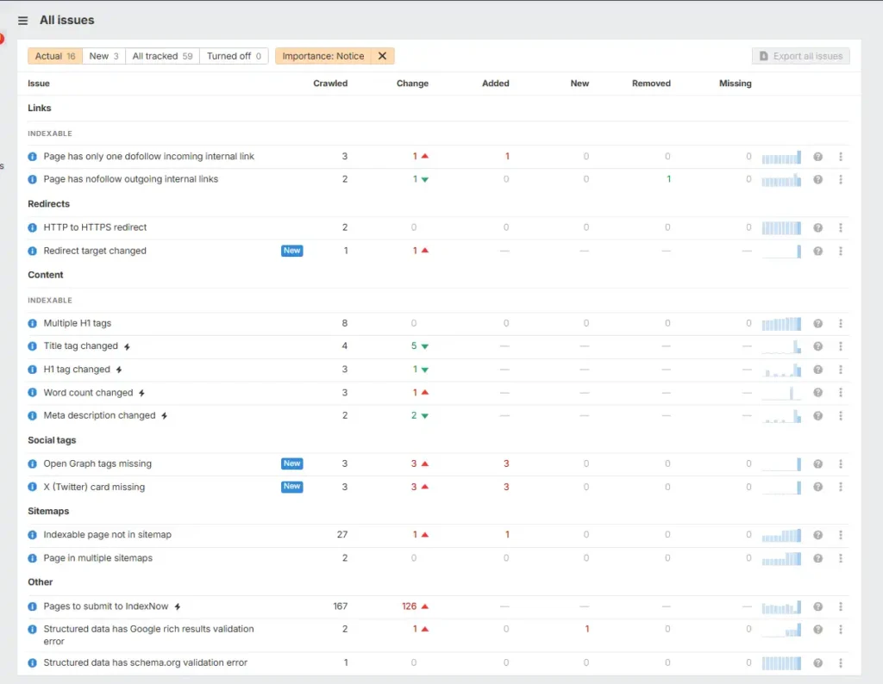
Task: Switch to the Actual tab
Action: click(55, 56)
